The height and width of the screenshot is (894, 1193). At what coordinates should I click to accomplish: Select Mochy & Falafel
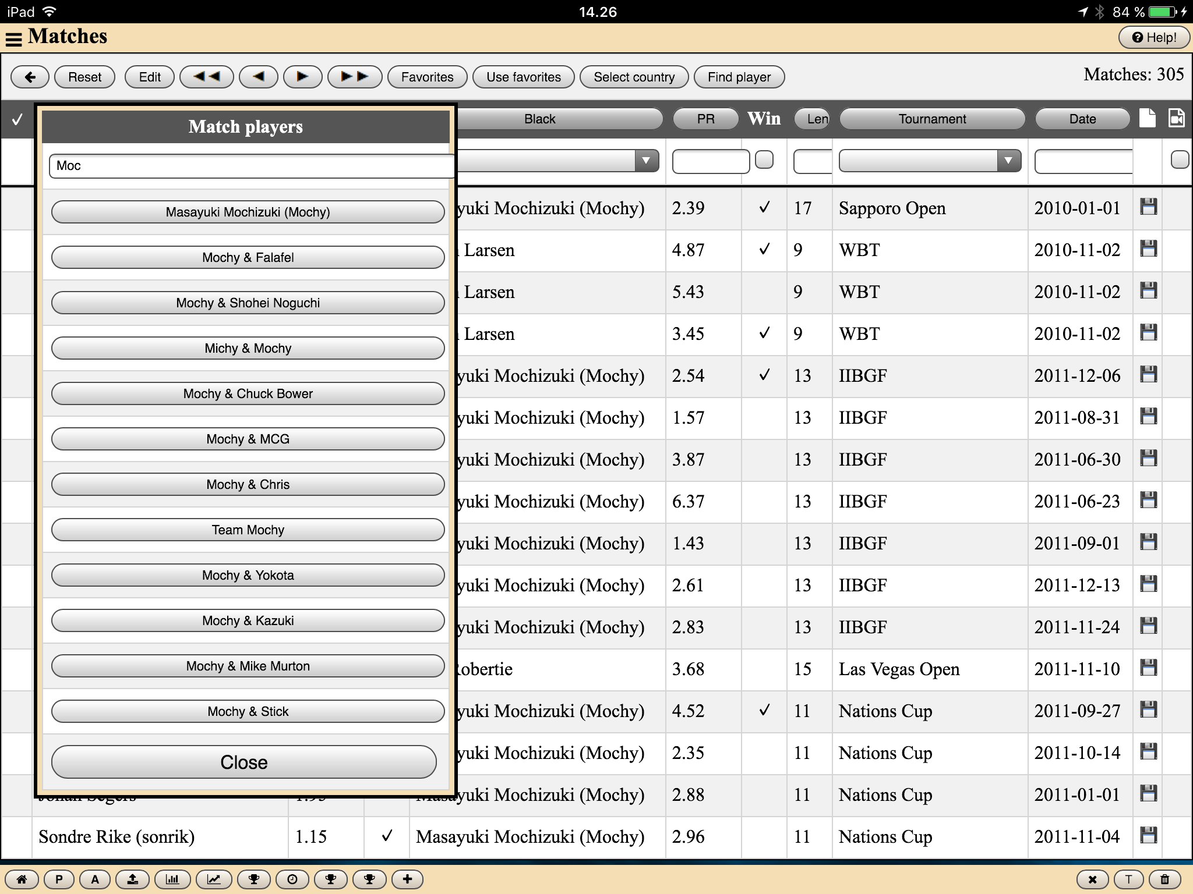[x=248, y=257]
